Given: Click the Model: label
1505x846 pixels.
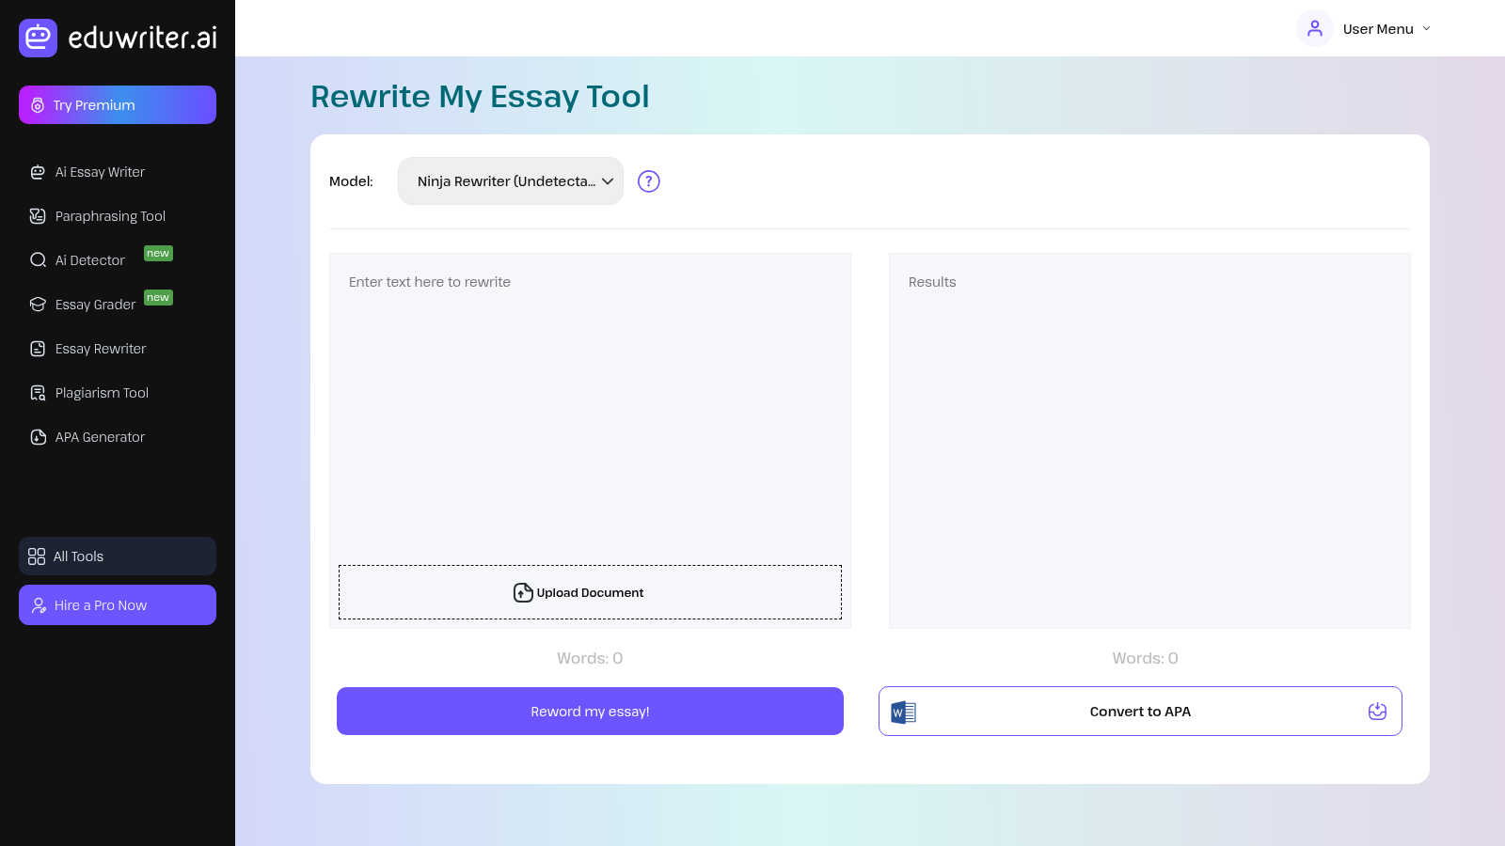Looking at the screenshot, I should click(351, 181).
